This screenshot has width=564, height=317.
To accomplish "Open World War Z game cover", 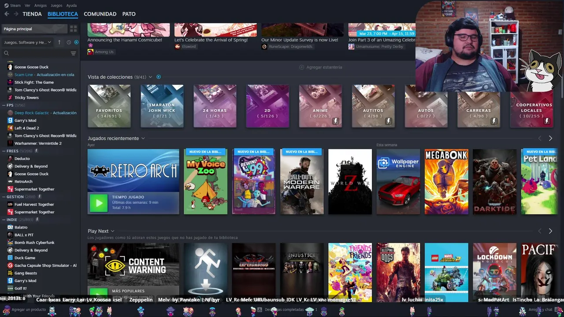I will click(x=350, y=181).
